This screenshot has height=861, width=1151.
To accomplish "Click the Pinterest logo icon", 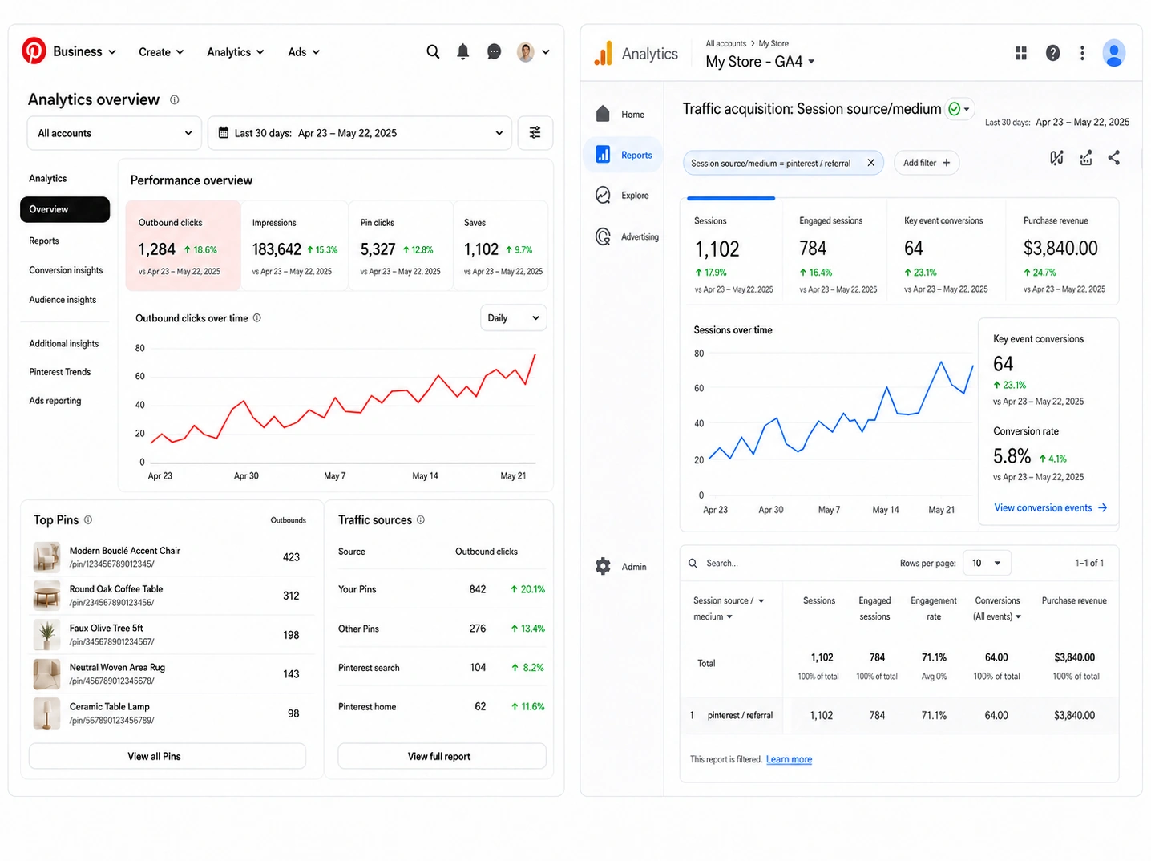I will [34, 51].
